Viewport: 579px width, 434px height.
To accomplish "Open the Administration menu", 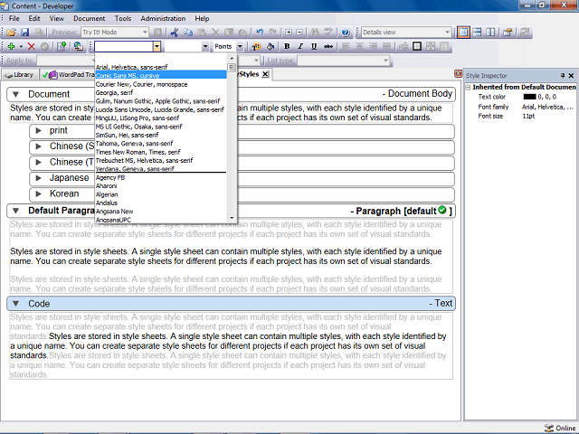I will click(x=163, y=18).
